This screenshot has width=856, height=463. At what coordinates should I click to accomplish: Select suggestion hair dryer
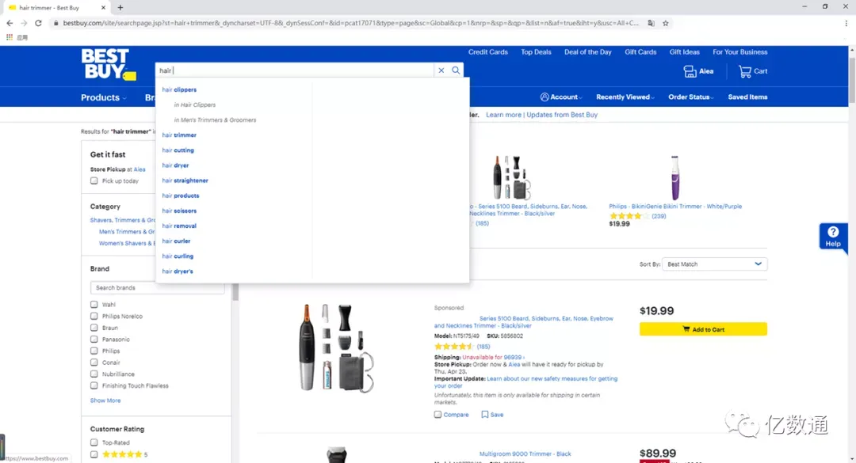(175, 165)
